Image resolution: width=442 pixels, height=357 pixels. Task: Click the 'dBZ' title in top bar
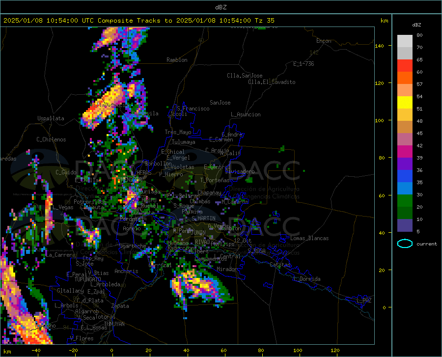(x=221, y=7)
